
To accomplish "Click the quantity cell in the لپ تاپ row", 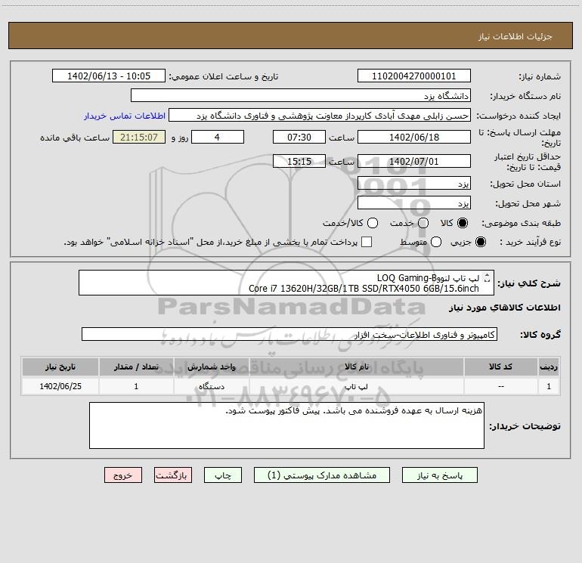I will pos(136,386).
